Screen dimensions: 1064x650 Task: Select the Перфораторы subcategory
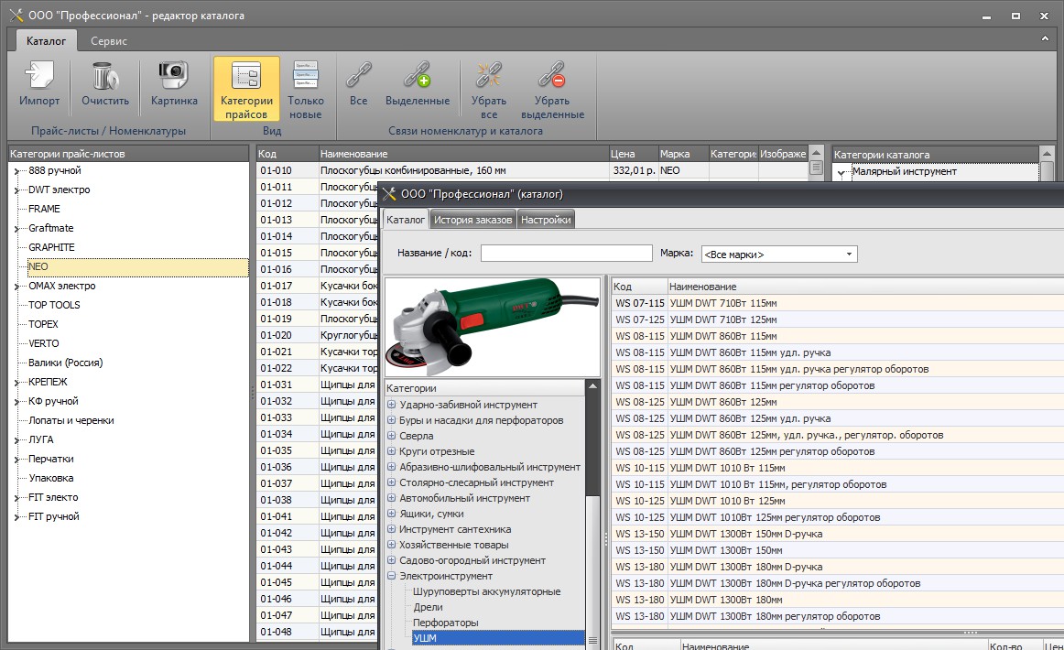click(445, 623)
